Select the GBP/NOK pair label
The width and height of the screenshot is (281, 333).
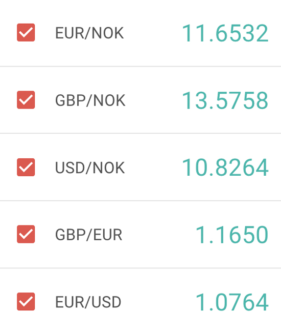90,100
